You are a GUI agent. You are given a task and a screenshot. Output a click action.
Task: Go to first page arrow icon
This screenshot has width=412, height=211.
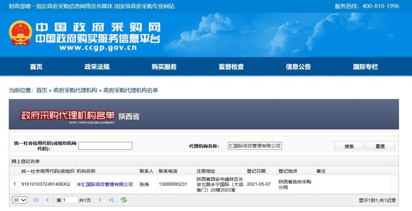(x=36, y=200)
